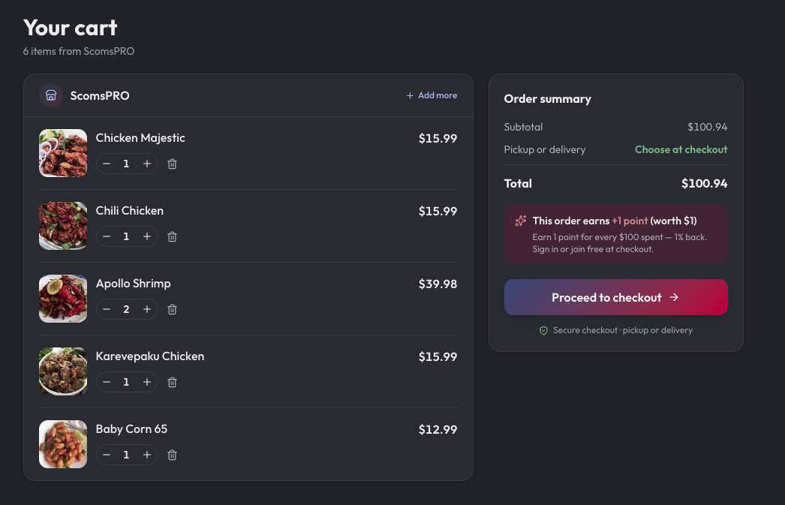785x505 pixels.
Task: Click 6 items from ScomsPRO subtitle
Action: pos(79,51)
